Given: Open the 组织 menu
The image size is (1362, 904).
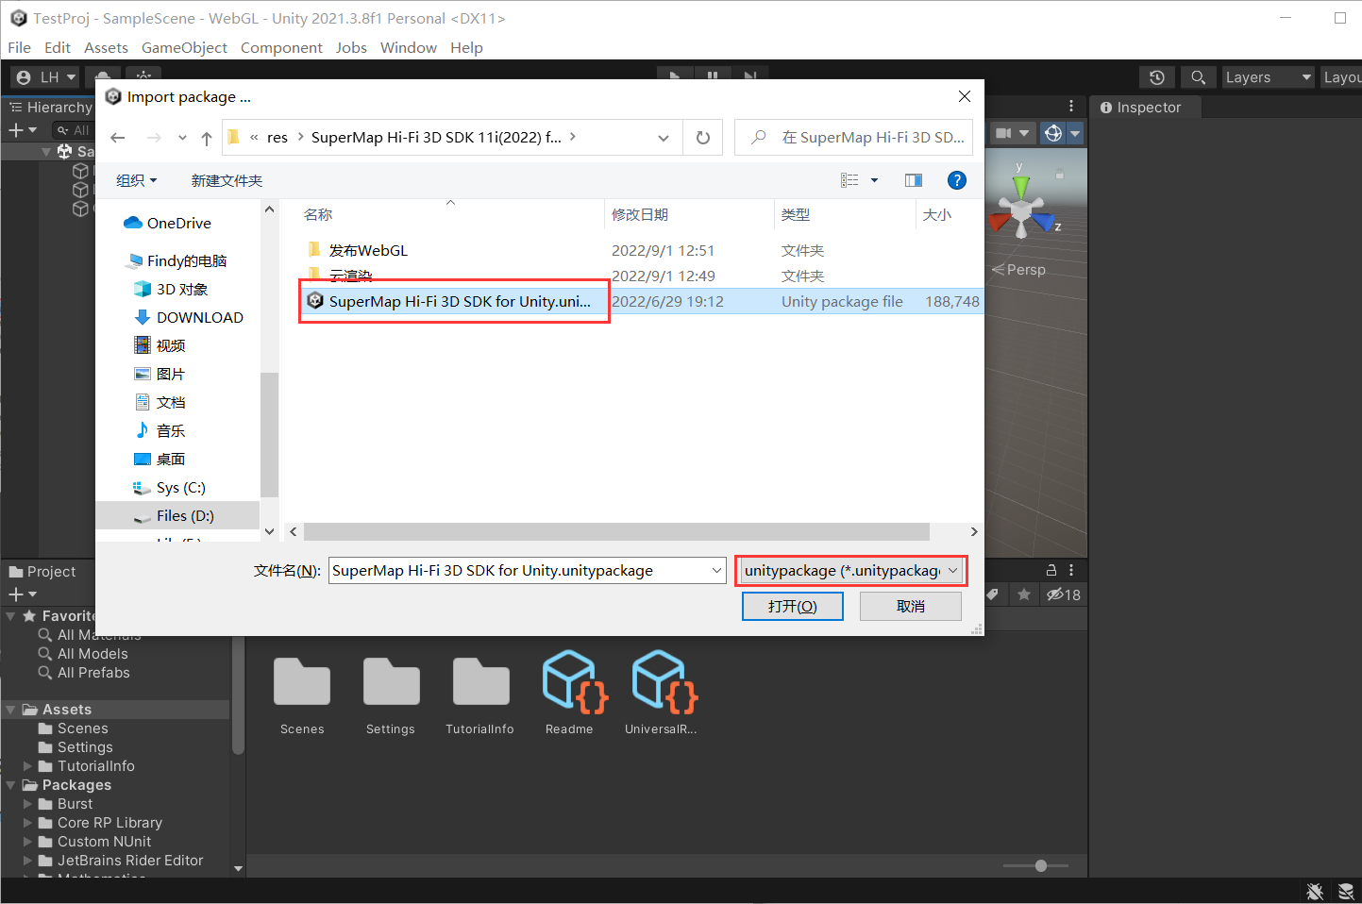Looking at the screenshot, I should pyautogui.click(x=136, y=180).
